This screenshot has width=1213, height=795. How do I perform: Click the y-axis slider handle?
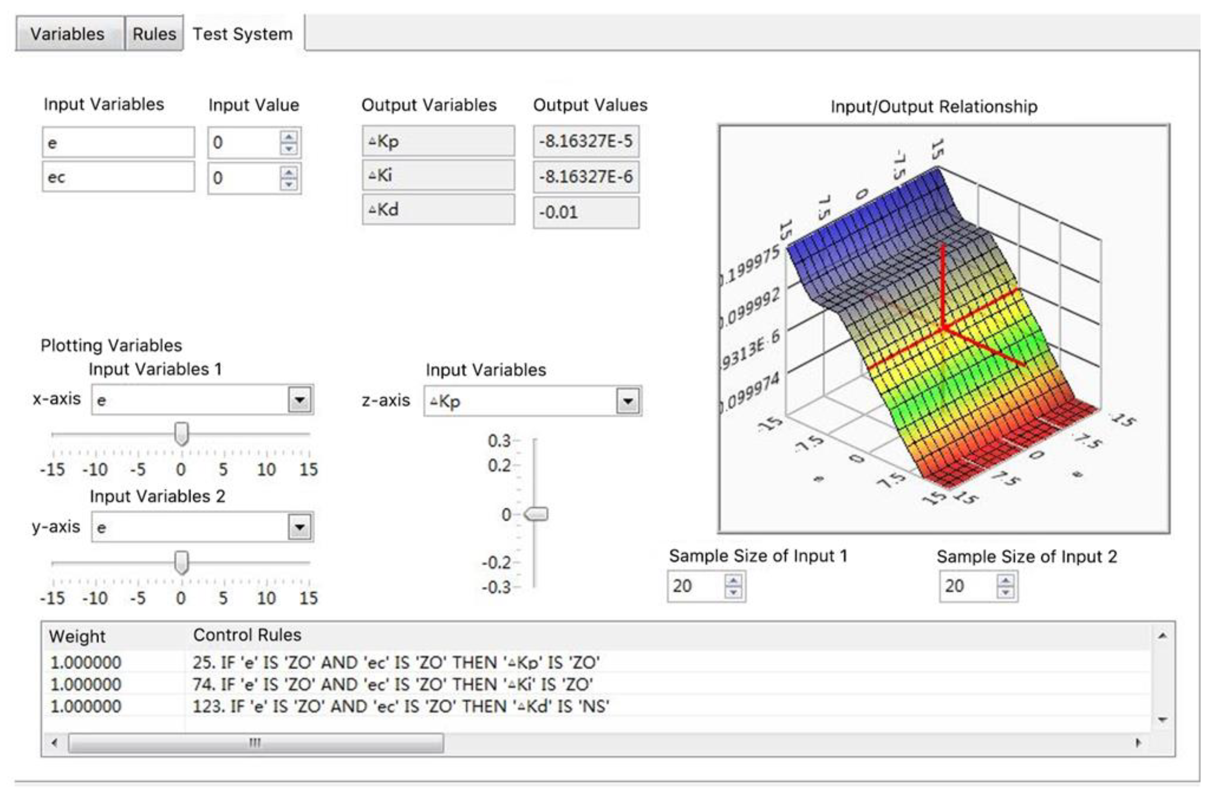(x=181, y=563)
